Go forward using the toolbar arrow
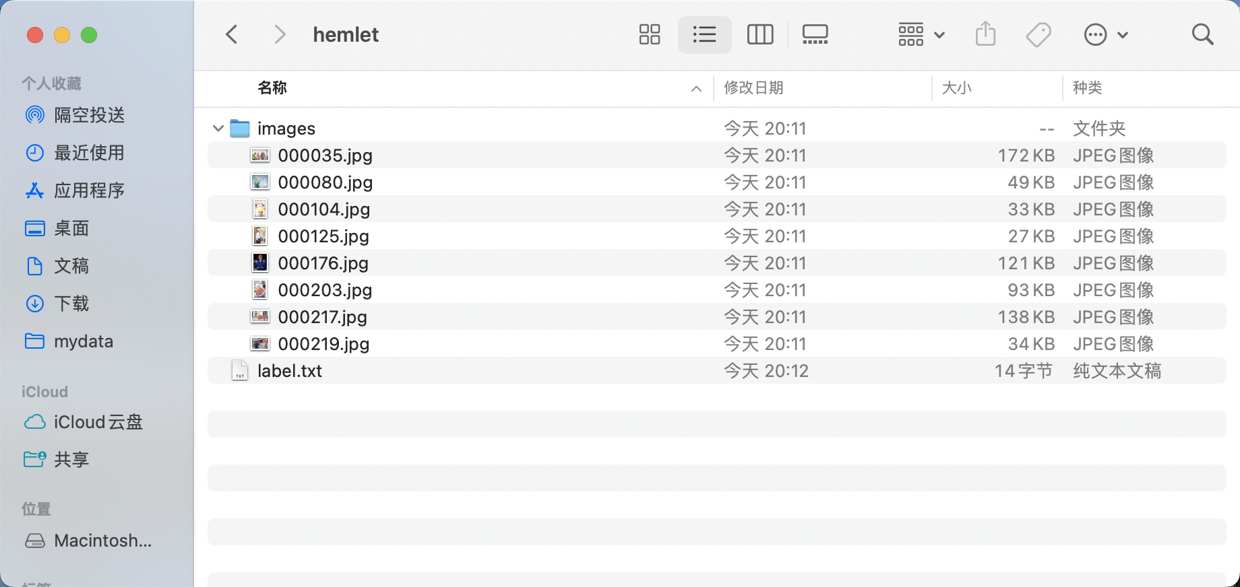The height and width of the screenshot is (587, 1240). click(280, 34)
